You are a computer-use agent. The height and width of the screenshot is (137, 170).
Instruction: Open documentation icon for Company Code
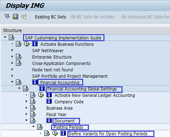pyautogui.click(x=33, y=102)
